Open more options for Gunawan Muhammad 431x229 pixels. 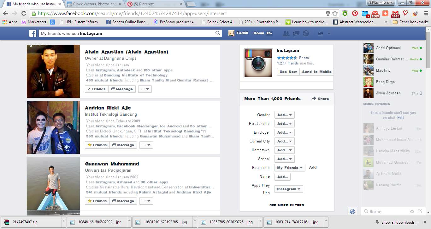click(146, 201)
